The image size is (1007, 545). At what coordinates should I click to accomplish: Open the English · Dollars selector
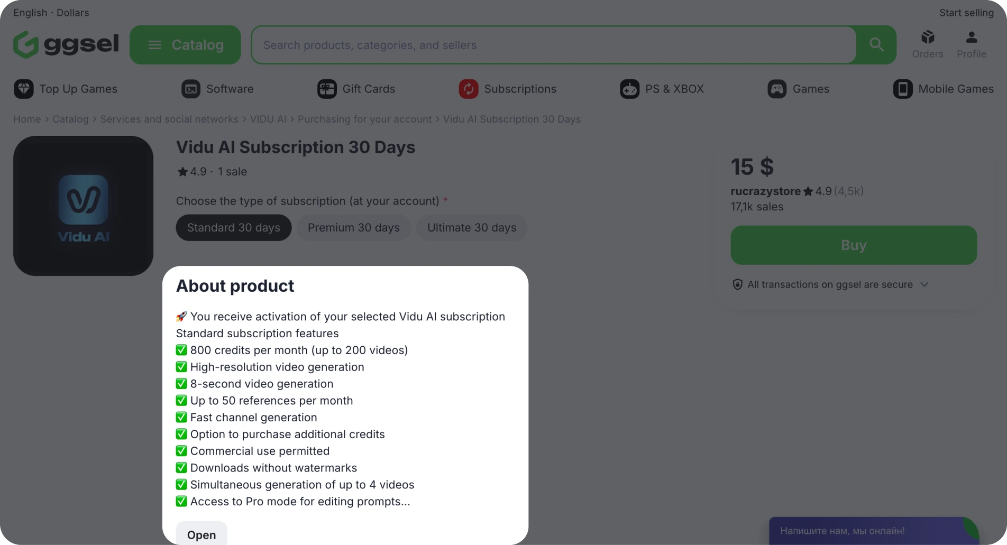pyautogui.click(x=51, y=13)
